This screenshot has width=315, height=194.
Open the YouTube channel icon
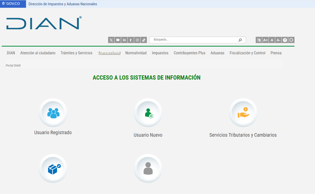[118, 40]
